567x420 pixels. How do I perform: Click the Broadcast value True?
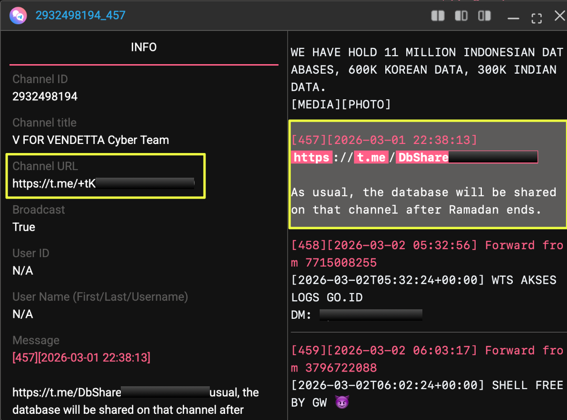click(24, 227)
